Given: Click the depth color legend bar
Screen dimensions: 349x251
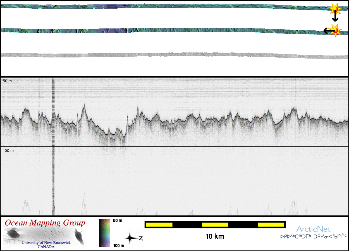Looking at the screenshot, I should pyautogui.click(x=104, y=233).
